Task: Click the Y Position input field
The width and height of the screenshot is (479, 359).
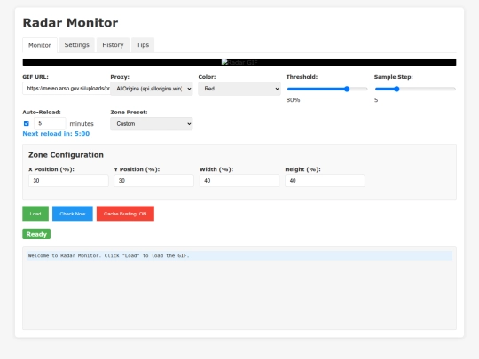Action: point(154,181)
